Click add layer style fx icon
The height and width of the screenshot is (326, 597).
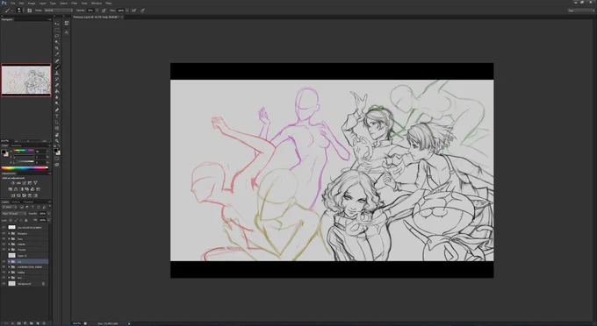(12, 323)
